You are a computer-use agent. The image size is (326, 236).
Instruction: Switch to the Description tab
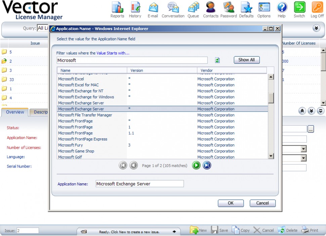click(39, 112)
